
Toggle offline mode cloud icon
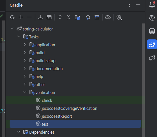coord(108,17)
